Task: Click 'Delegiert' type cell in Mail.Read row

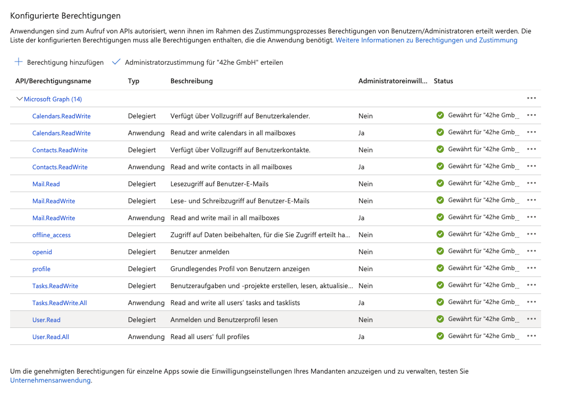Action: pos(142,184)
